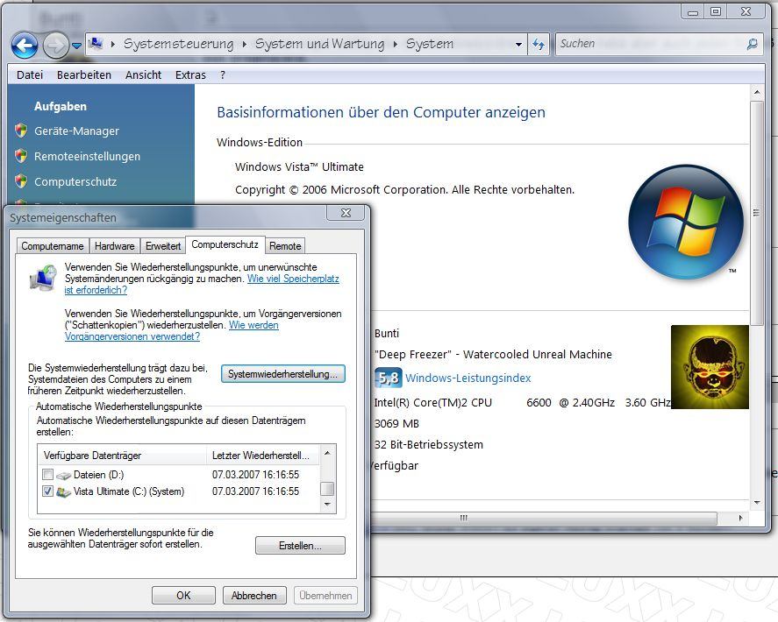
Task: Open recent pages dropdown beside Forward arrow
Action: point(76,45)
